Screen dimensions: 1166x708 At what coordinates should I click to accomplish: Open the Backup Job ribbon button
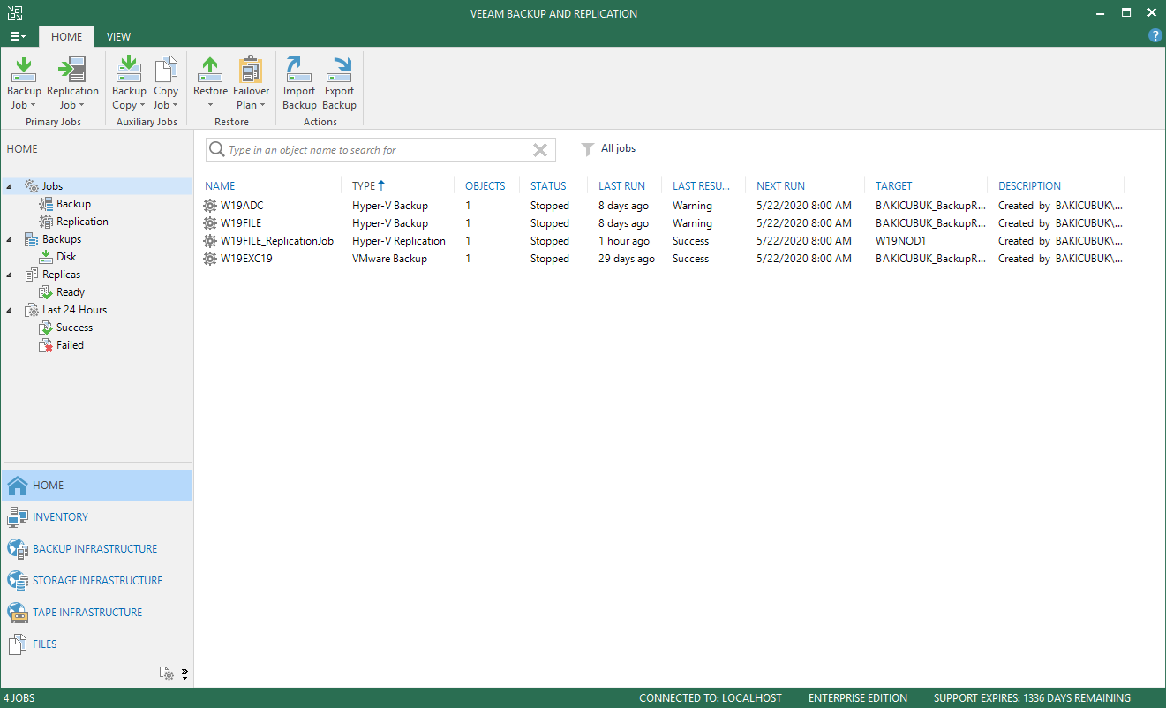coord(24,84)
